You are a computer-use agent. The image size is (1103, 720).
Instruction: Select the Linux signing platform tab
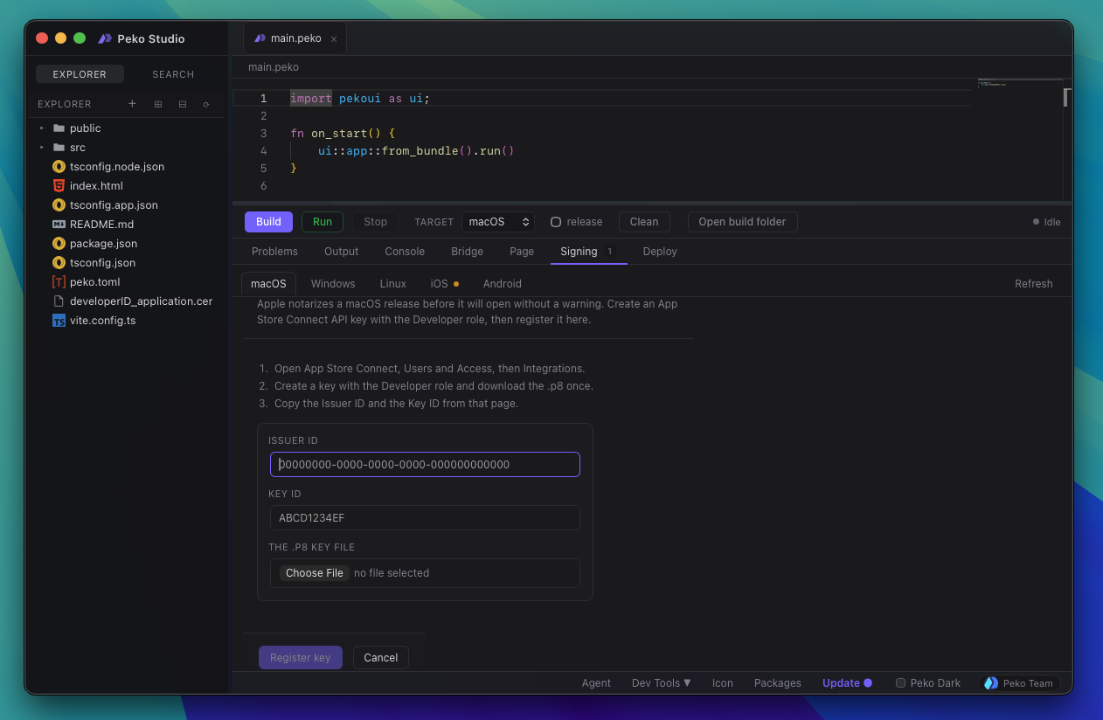[x=393, y=284]
